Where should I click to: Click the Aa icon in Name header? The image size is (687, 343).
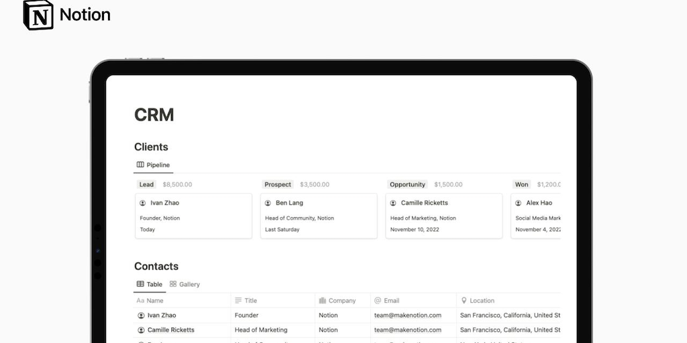coord(140,301)
